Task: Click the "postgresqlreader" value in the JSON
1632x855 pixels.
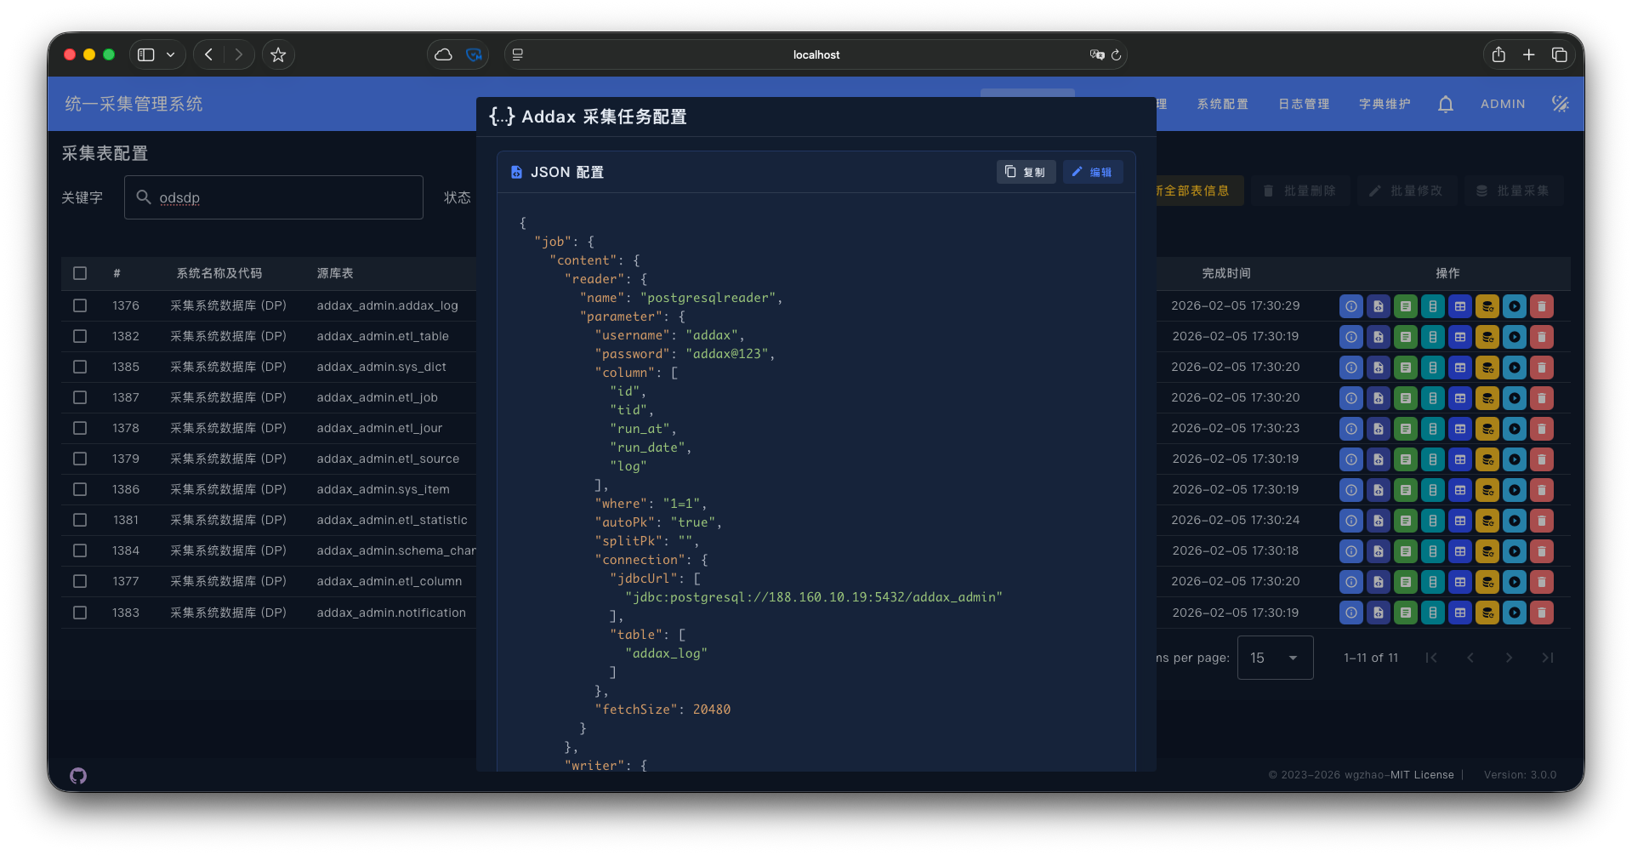Action: (708, 298)
